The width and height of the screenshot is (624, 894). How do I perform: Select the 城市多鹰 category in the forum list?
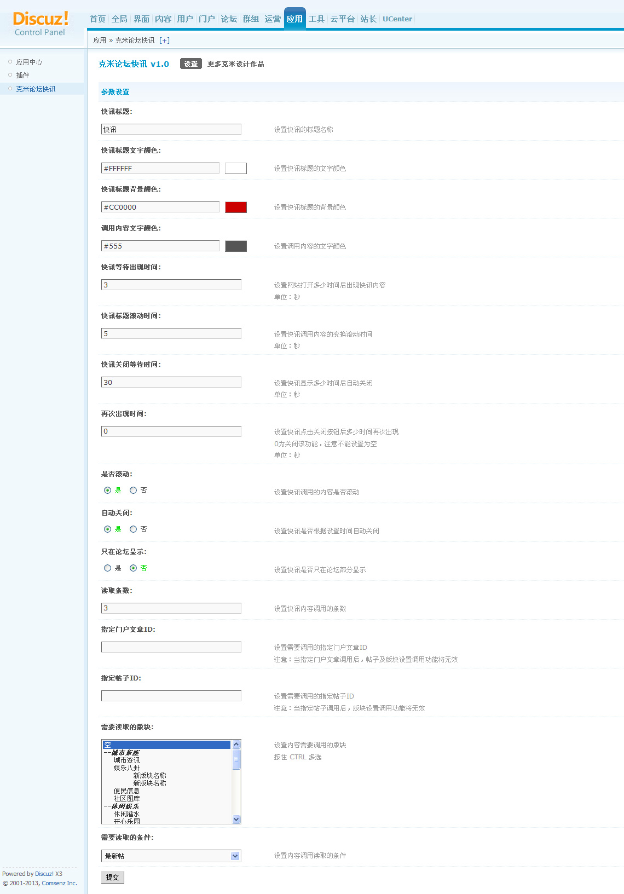pyautogui.click(x=166, y=753)
